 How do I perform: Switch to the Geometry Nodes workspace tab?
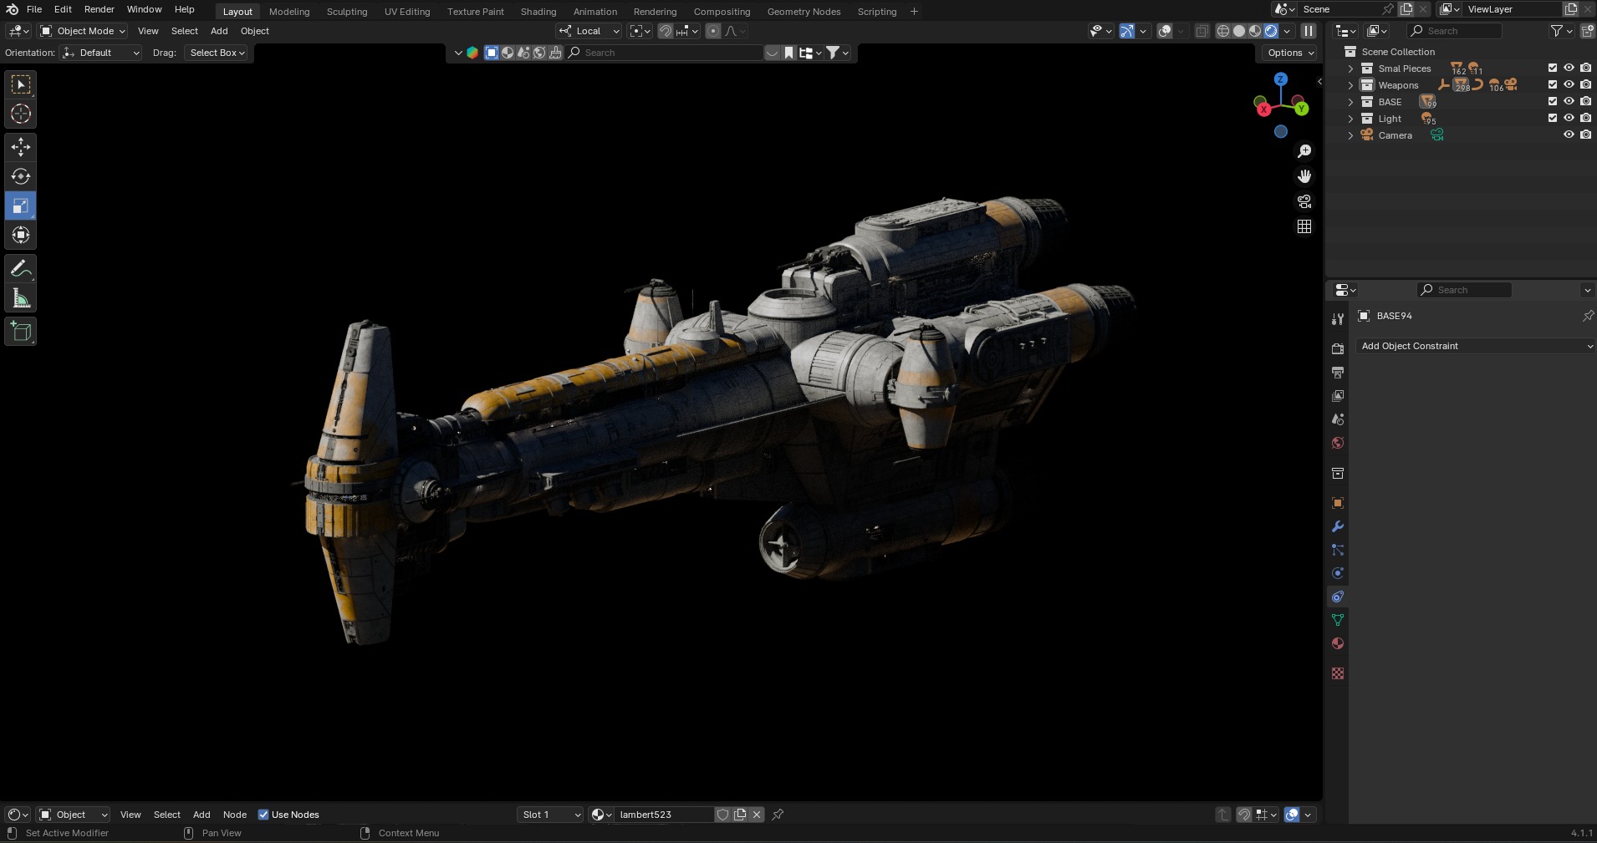click(804, 12)
